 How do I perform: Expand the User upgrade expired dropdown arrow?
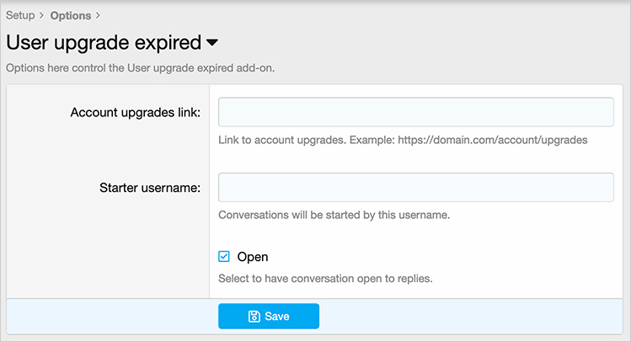(212, 42)
